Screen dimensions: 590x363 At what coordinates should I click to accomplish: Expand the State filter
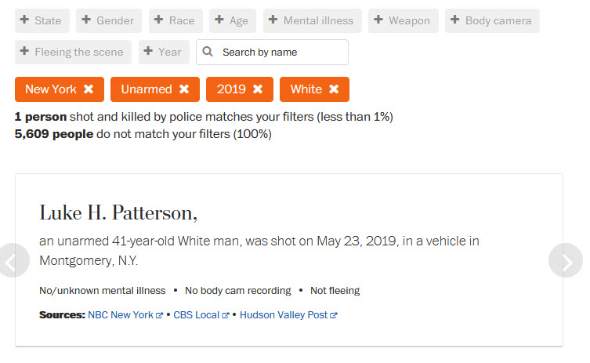click(42, 20)
